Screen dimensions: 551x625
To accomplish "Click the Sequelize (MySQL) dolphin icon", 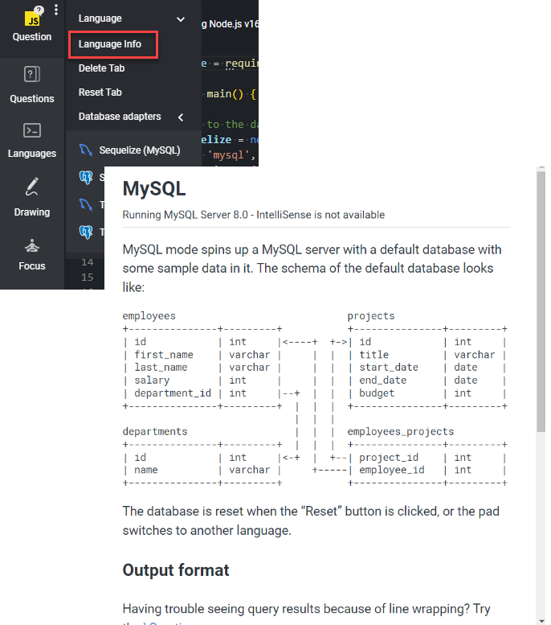I will 86,150.
